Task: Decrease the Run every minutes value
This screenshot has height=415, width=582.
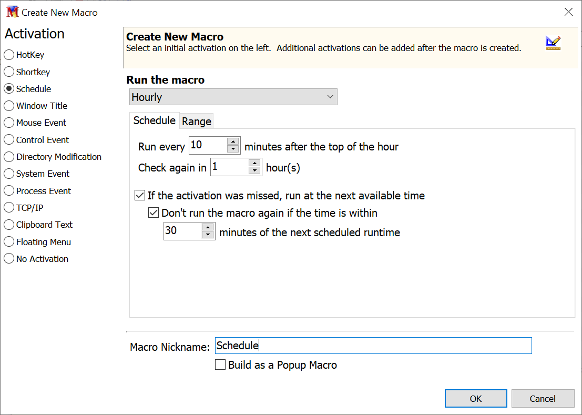Action: point(233,149)
